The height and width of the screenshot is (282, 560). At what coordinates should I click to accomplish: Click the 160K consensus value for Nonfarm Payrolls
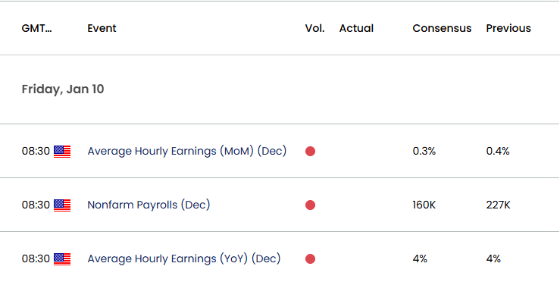tap(424, 205)
